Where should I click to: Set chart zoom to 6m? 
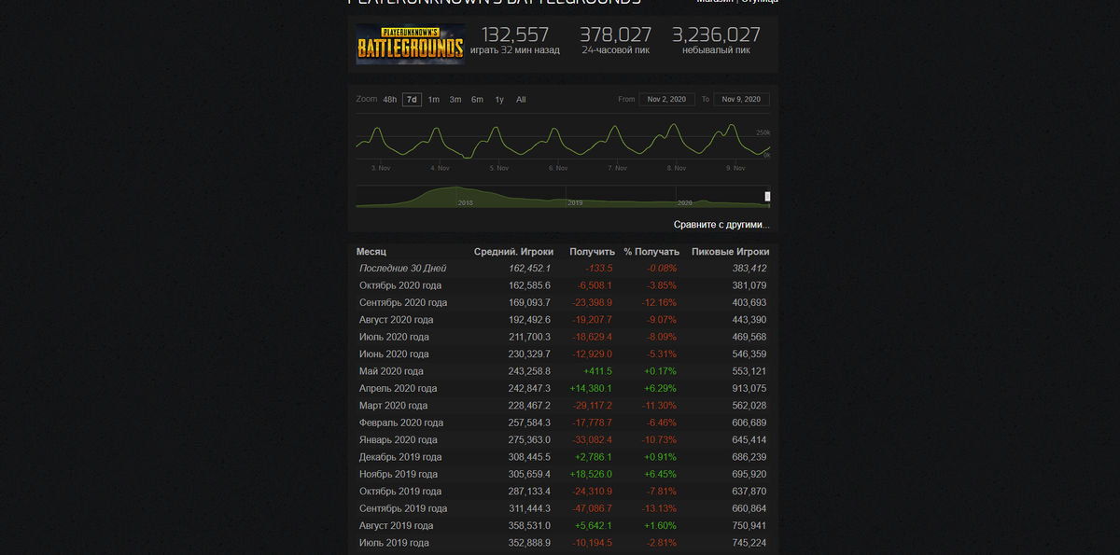tap(477, 100)
